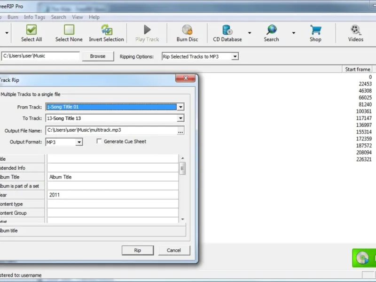Image resolution: width=376 pixels, height=282 pixels.
Task: Expand the dropdown arrow left of Select All
Action: tap(7, 33)
